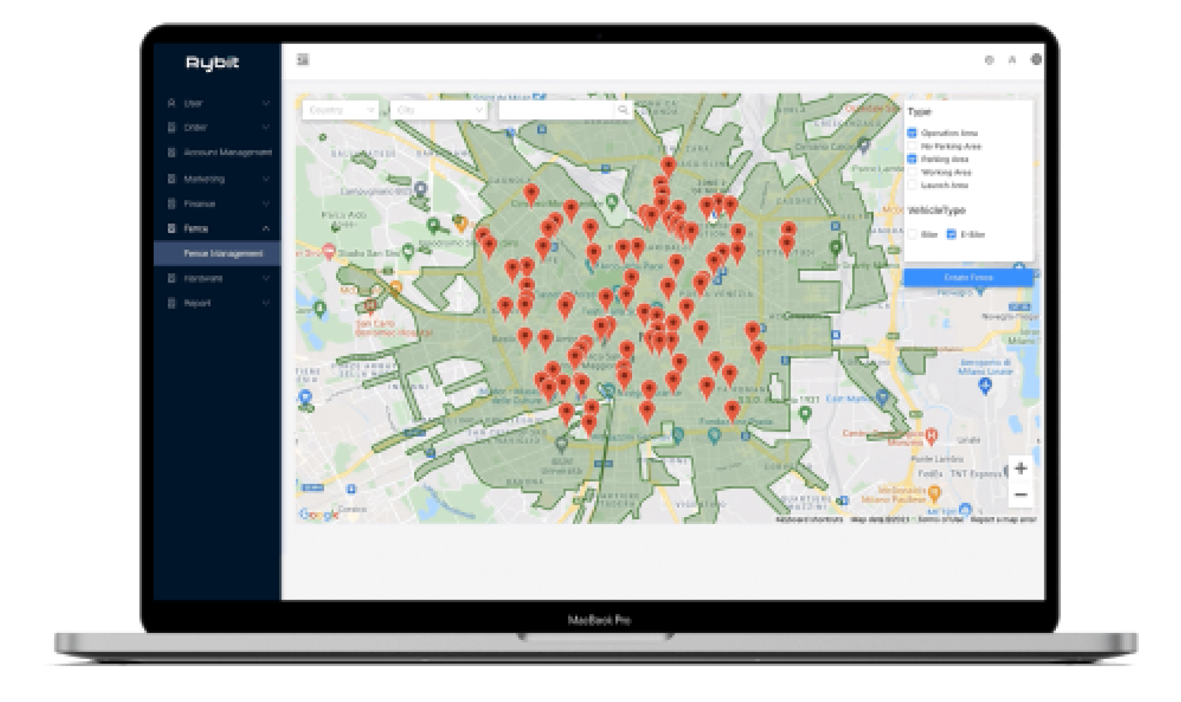This screenshot has width=1181, height=702.
Task: Open the City dropdown
Action: click(x=438, y=110)
